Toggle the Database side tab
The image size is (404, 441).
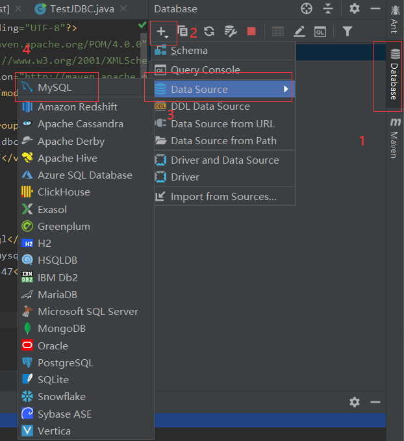395,75
